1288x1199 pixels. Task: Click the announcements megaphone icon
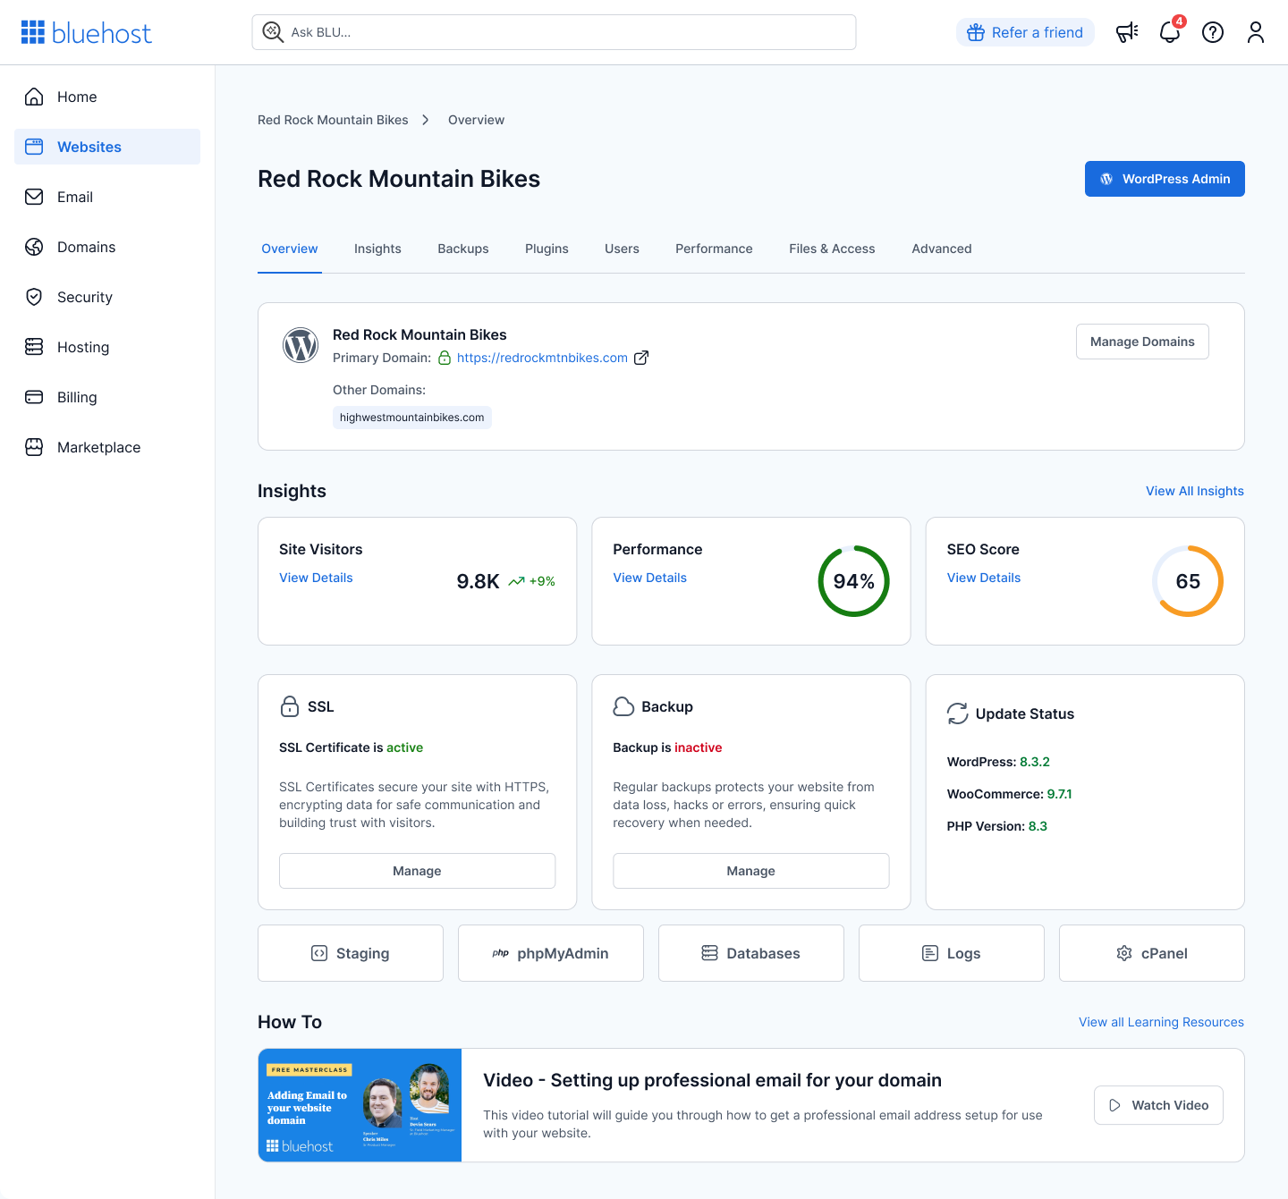click(1126, 32)
